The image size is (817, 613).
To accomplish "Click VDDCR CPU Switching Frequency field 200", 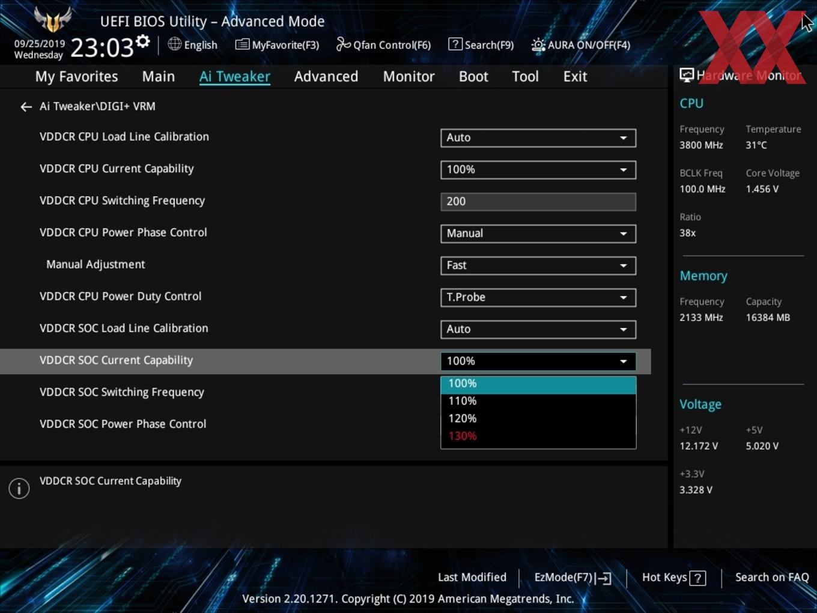I will pos(538,201).
